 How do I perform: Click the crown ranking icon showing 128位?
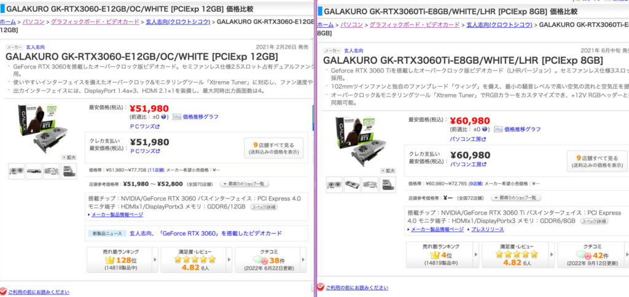(111, 259)
